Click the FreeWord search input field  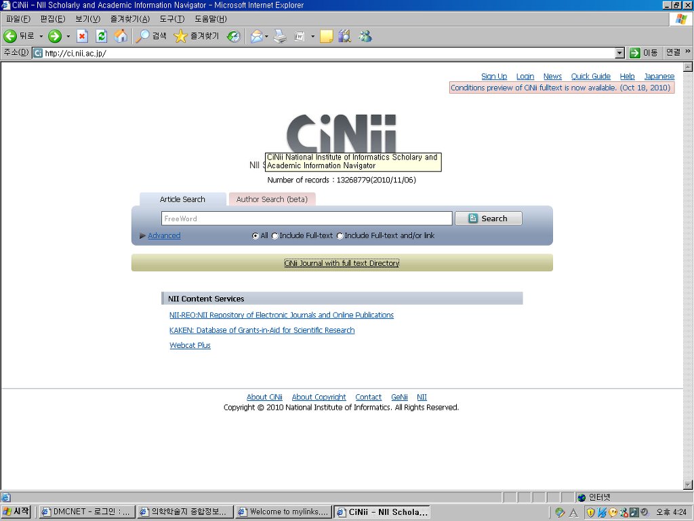(x=307, y=218)
